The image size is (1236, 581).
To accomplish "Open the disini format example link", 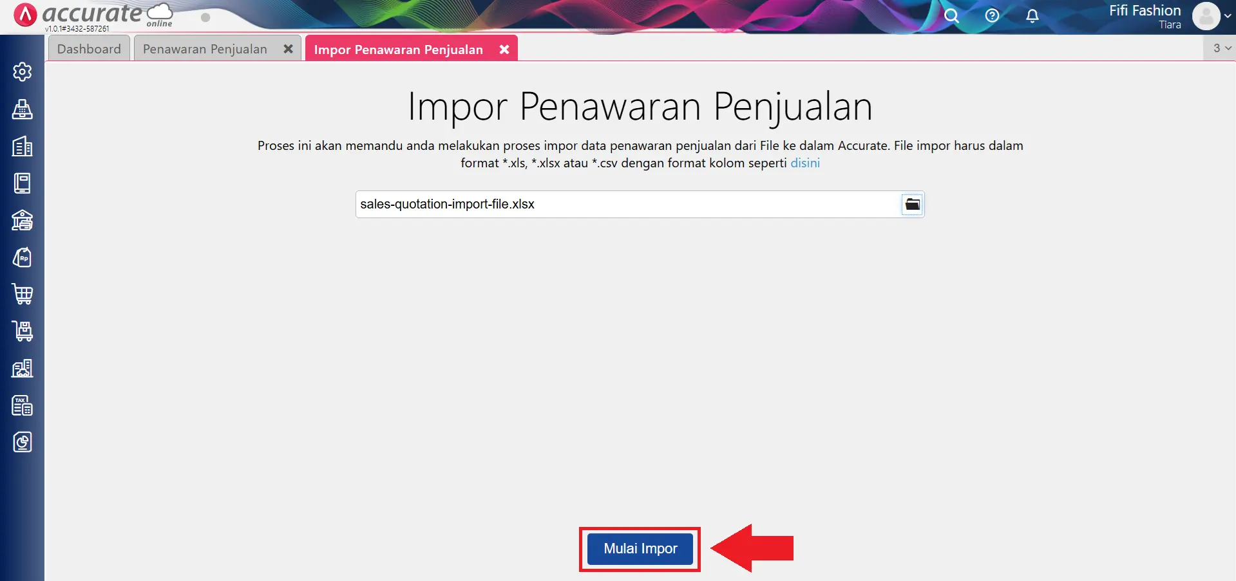I will (x=805, y=163).
